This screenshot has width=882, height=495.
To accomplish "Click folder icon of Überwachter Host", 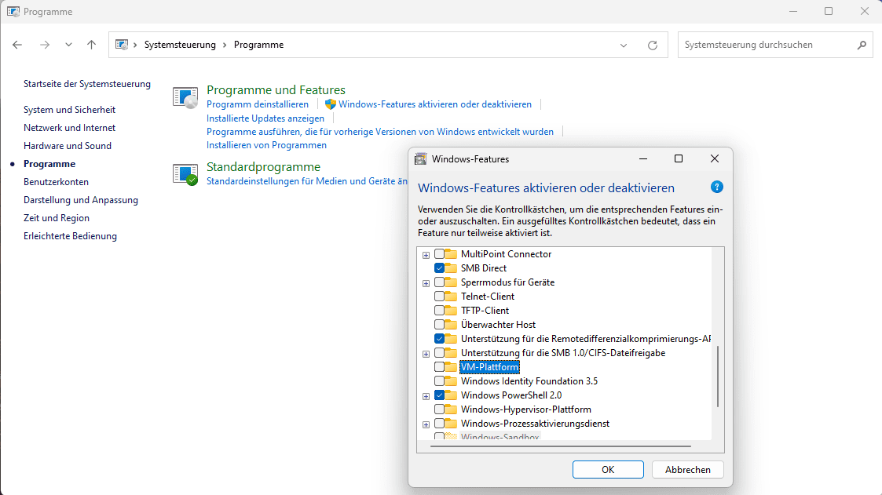I will (451, 324).
